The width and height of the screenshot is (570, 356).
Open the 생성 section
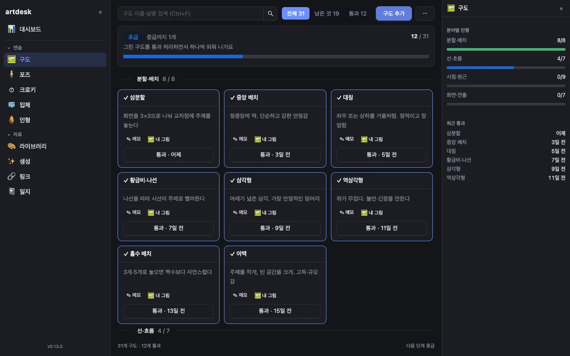point(55,161)
